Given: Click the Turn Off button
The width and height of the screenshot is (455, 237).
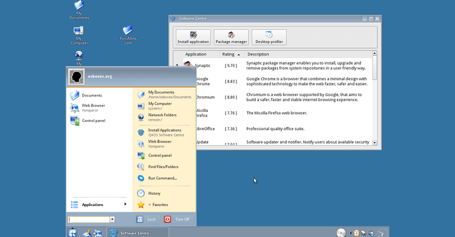Looking at the screenshot, I should [x=178, y=219].
